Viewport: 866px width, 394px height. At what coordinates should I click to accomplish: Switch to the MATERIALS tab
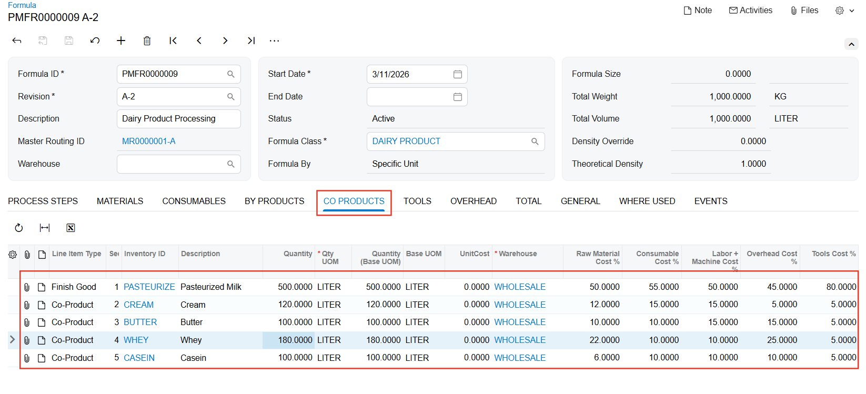pos(120,201)
